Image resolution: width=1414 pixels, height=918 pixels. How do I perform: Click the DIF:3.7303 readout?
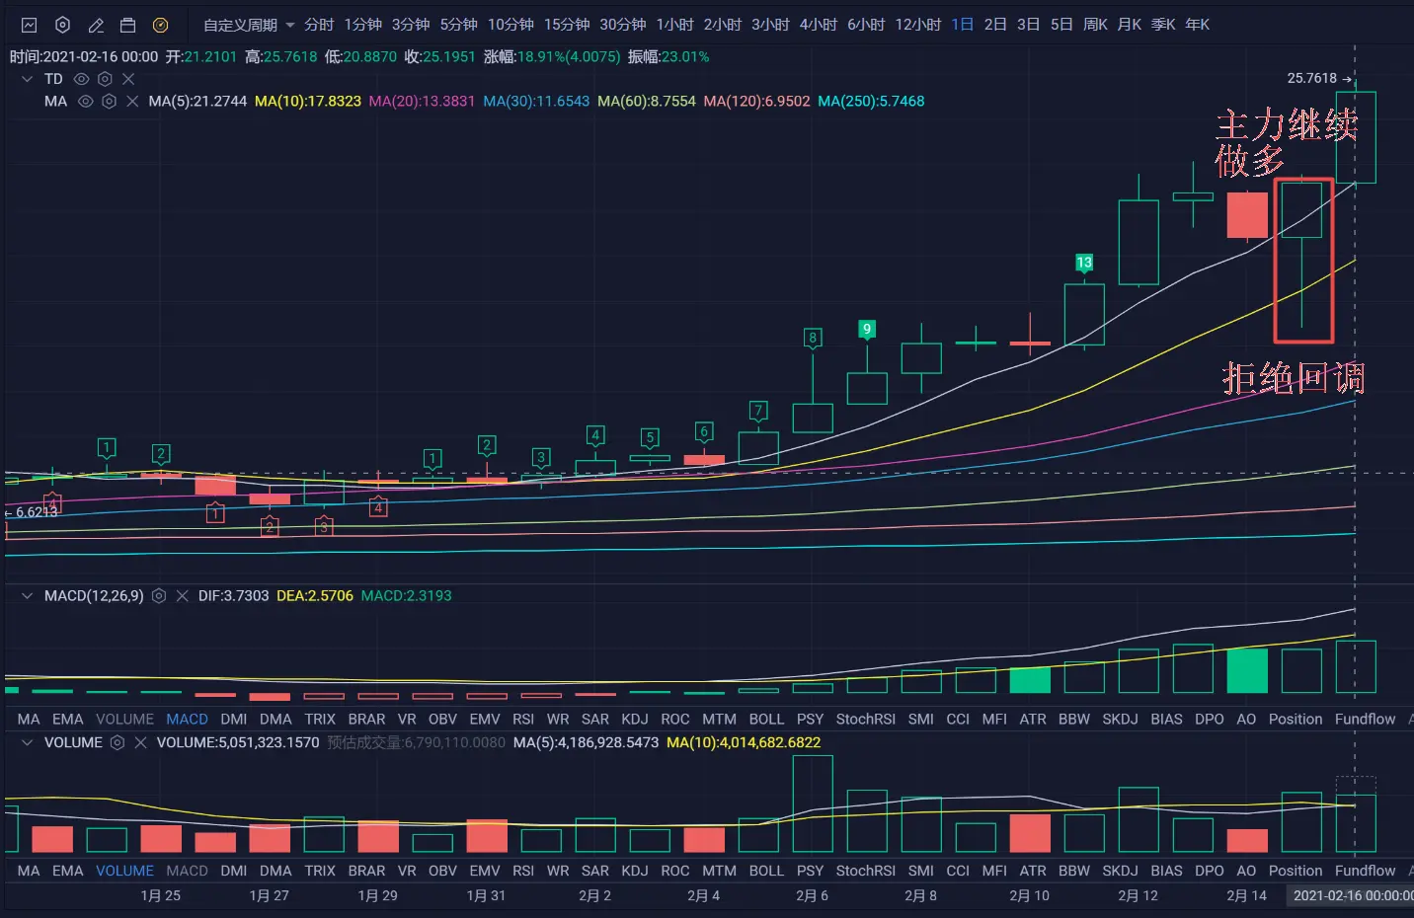click(x=233, y=596)
